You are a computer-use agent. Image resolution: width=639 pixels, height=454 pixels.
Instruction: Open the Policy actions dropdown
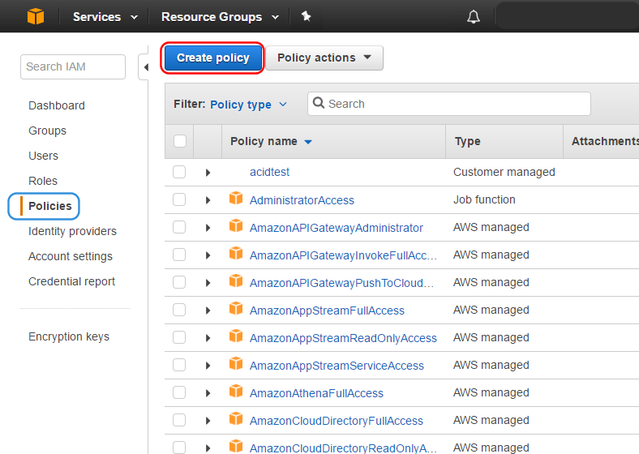click(x=324, y=58)
